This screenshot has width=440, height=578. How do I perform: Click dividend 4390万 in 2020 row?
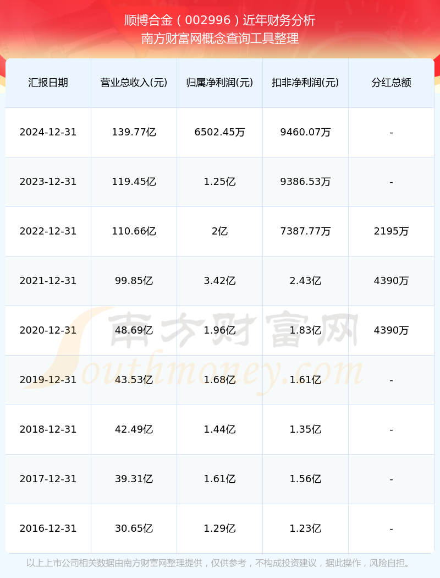pyautogui.click(x=392, y=330)
